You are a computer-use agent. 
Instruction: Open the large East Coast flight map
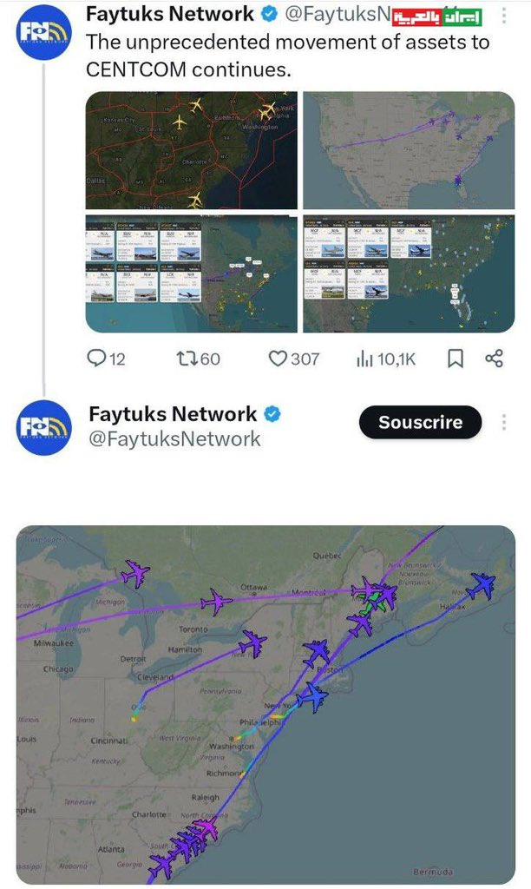(x=265, y=704)
